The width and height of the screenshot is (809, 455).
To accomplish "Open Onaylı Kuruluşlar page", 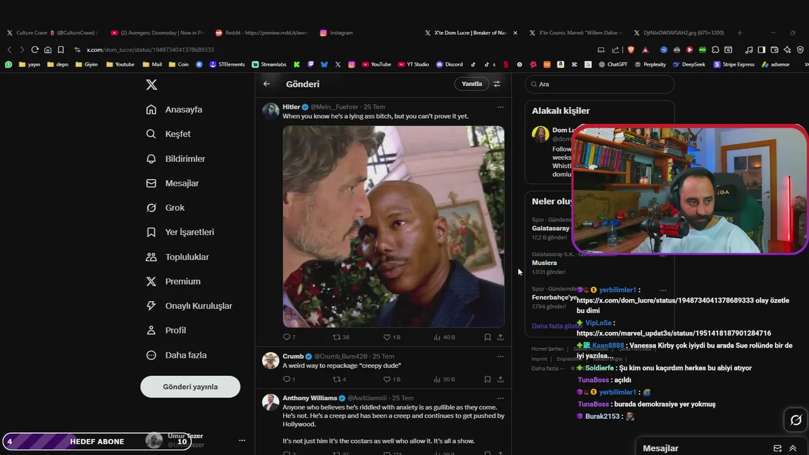I will pos(189,306).
